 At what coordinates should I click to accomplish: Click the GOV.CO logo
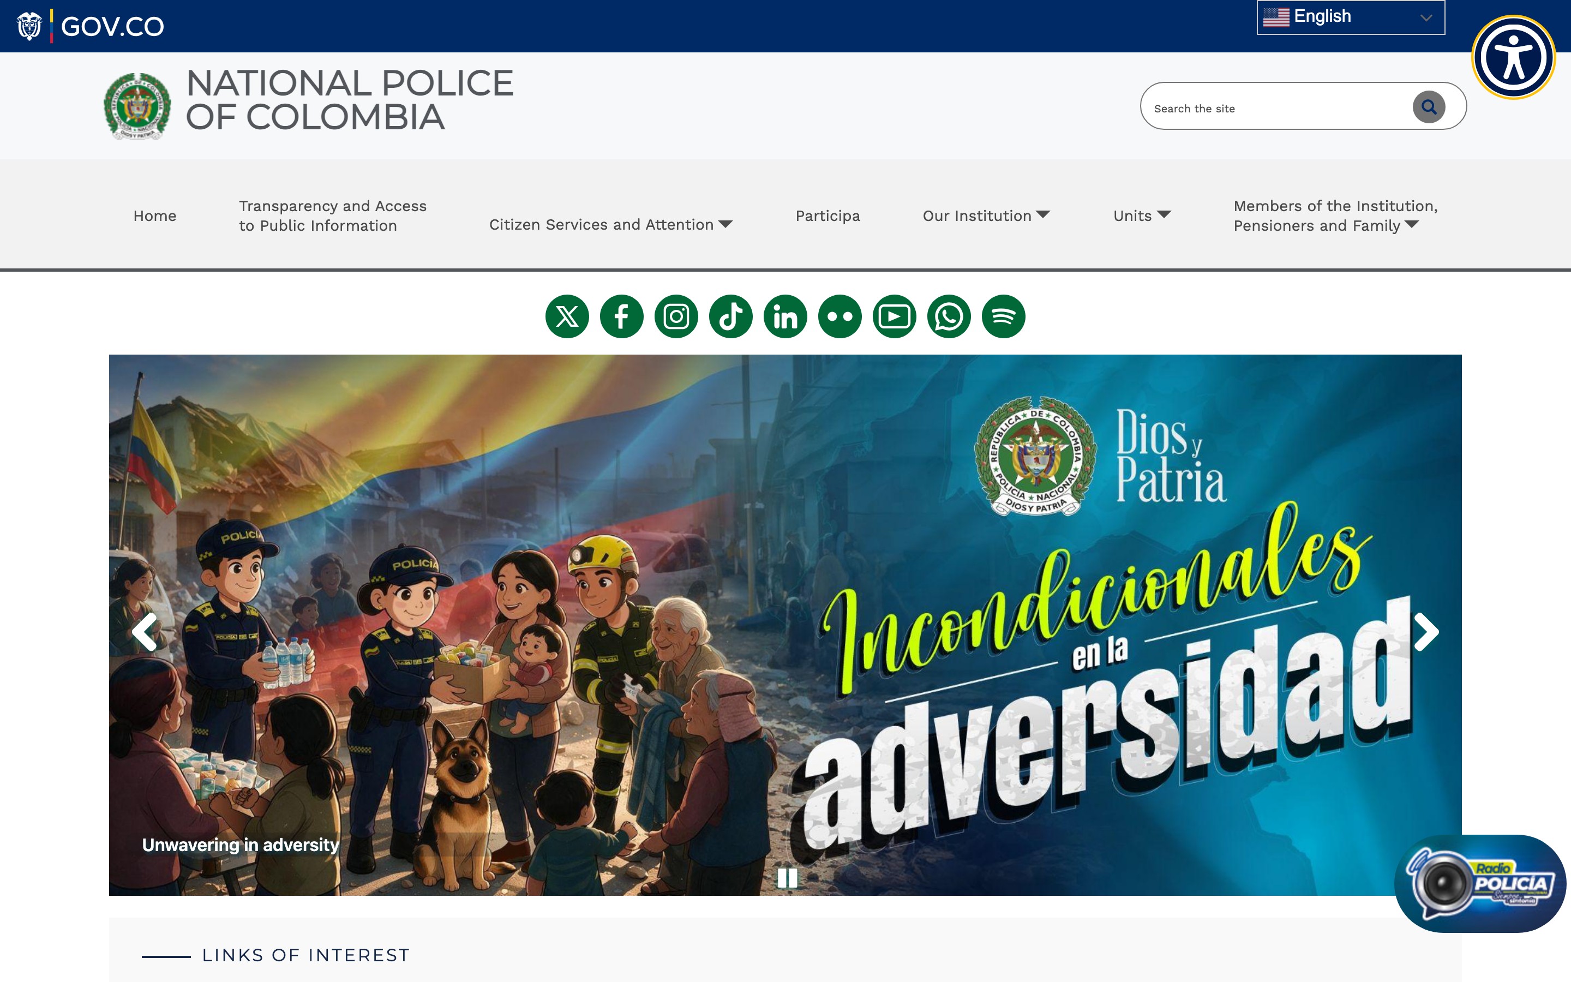click(90, 26)
